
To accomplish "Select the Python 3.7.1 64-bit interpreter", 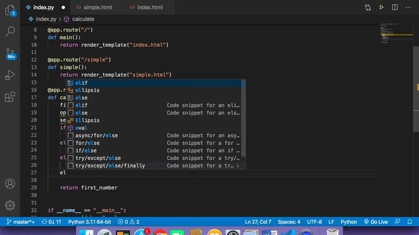I will pyautogui.click(x=90, y=222).
